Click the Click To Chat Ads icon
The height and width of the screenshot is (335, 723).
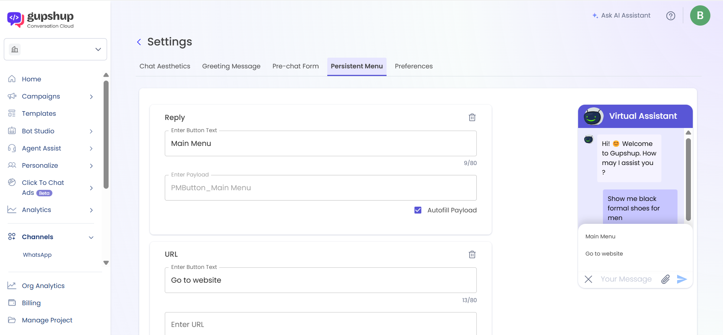[x=12, y=182]
